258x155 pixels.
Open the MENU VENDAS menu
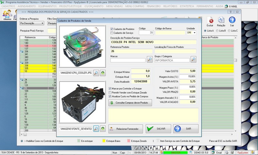[114, 6]
